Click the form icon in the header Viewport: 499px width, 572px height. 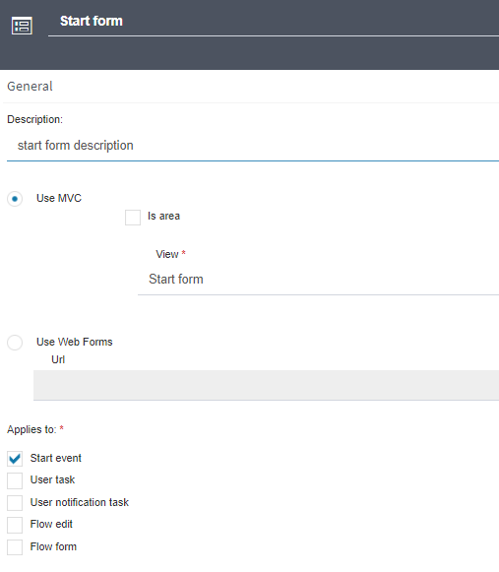point(22,26)
